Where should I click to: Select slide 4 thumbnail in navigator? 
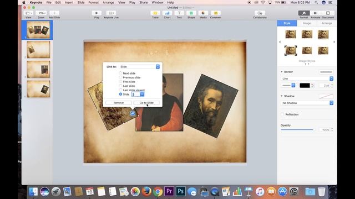pos(38,89)
